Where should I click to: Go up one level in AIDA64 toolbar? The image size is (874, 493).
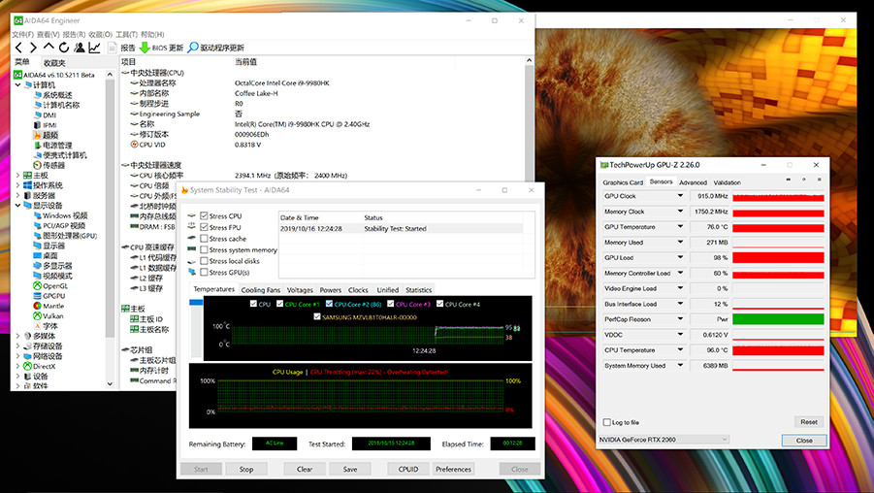49,48
